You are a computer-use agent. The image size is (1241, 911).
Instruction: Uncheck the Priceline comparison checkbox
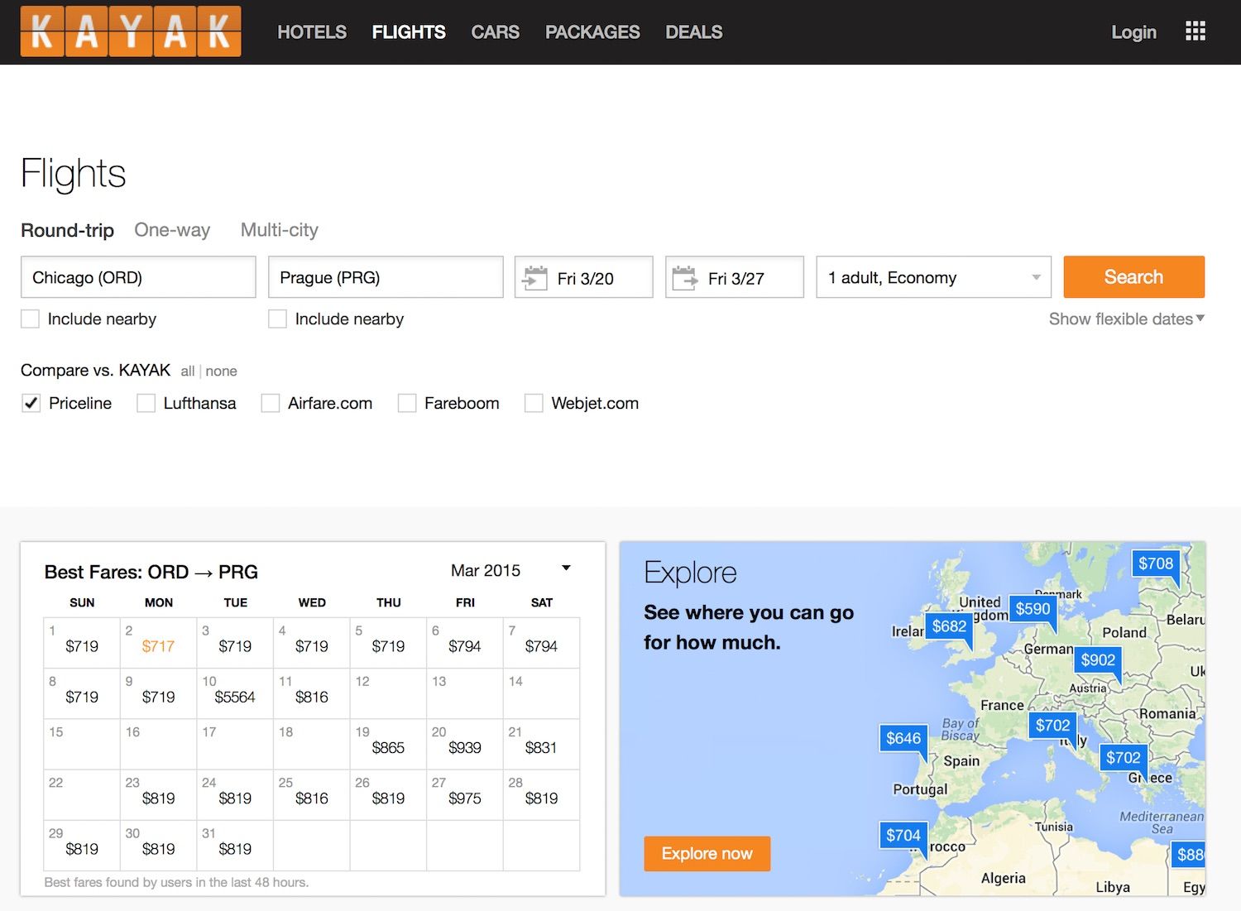click(31, 403)
